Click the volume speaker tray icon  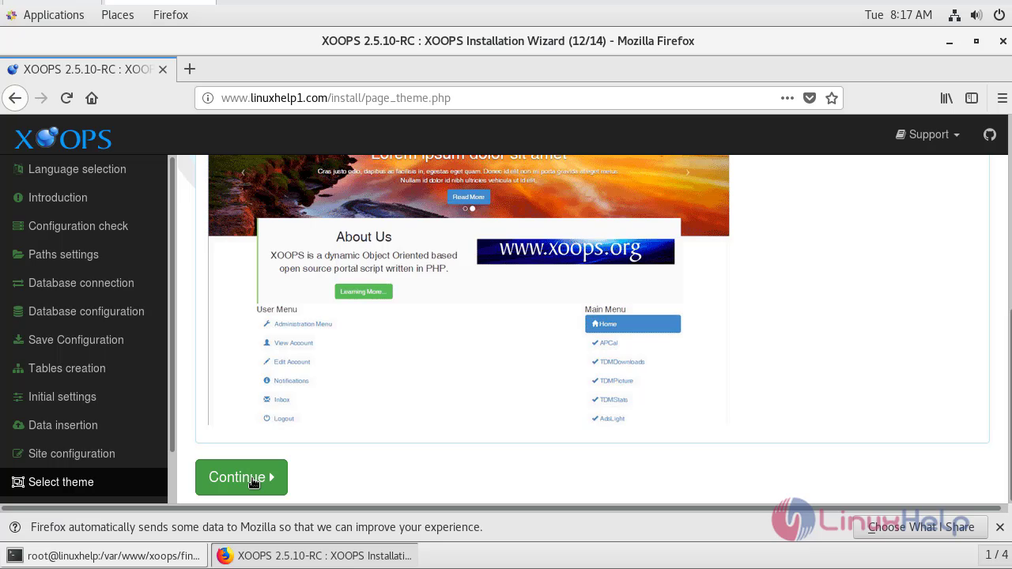coord(976,15)
